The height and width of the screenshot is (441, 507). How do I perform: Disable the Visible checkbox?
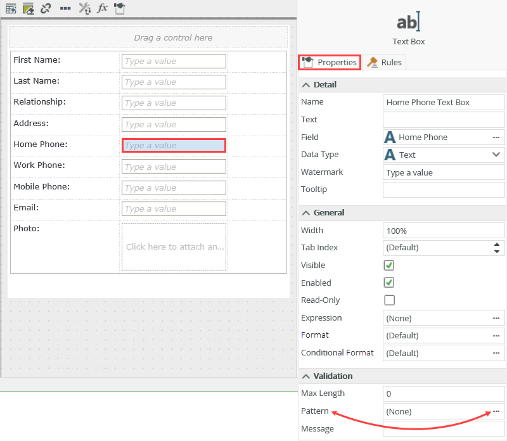[x=388, y=265]
